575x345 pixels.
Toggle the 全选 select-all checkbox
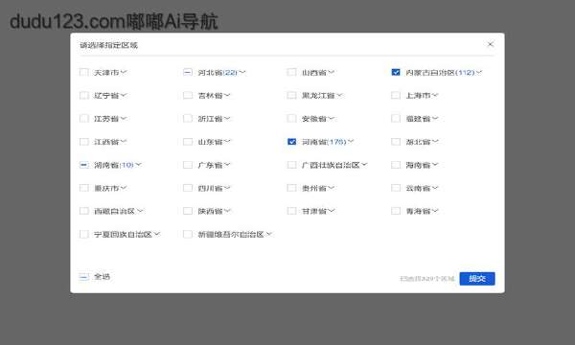coord(84,277)
